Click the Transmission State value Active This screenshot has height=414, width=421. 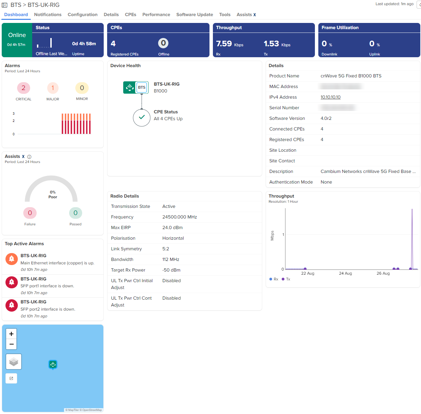[169, 206]
